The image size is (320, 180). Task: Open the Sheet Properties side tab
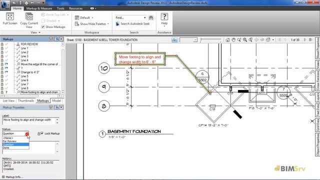pyautogui.click(x=317, y=48)
